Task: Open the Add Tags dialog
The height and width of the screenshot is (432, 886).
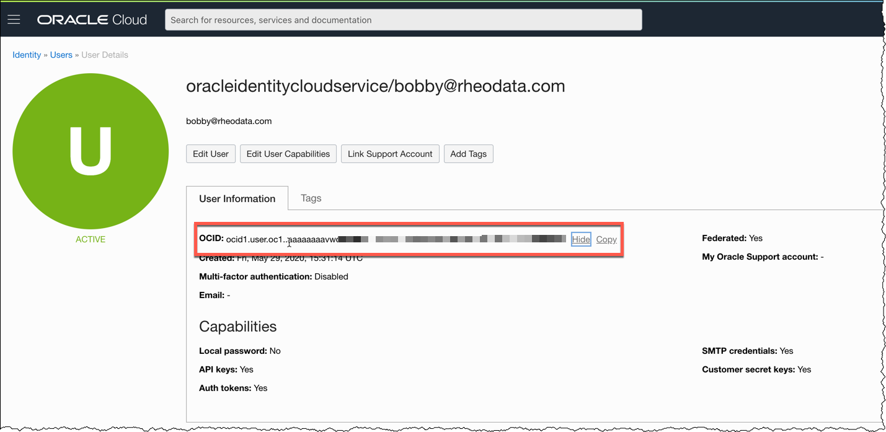Action: tap(468, 153)
